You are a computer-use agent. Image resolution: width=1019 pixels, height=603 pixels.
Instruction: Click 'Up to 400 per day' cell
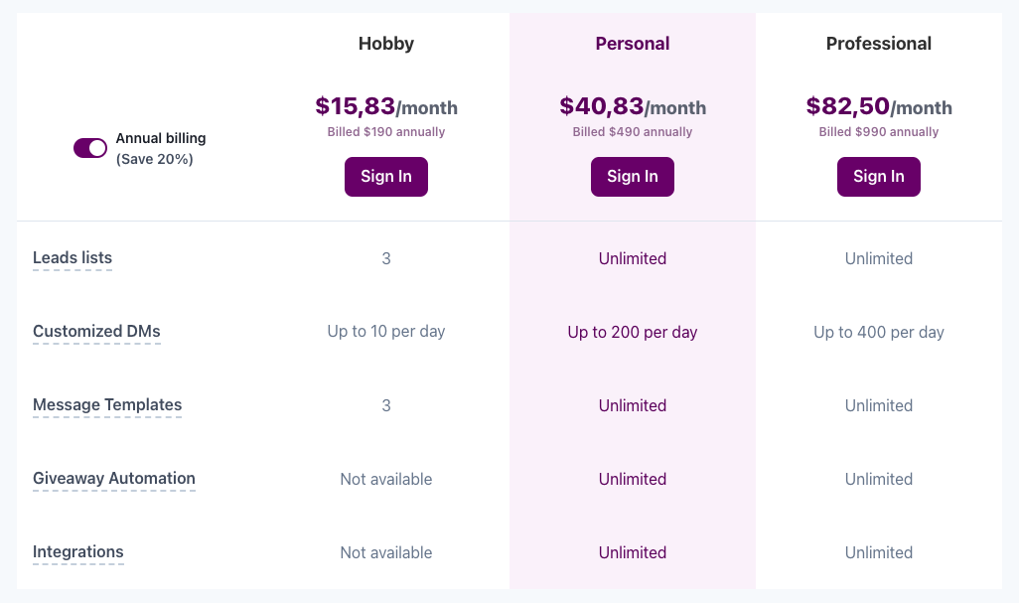[x=879, y=332]
